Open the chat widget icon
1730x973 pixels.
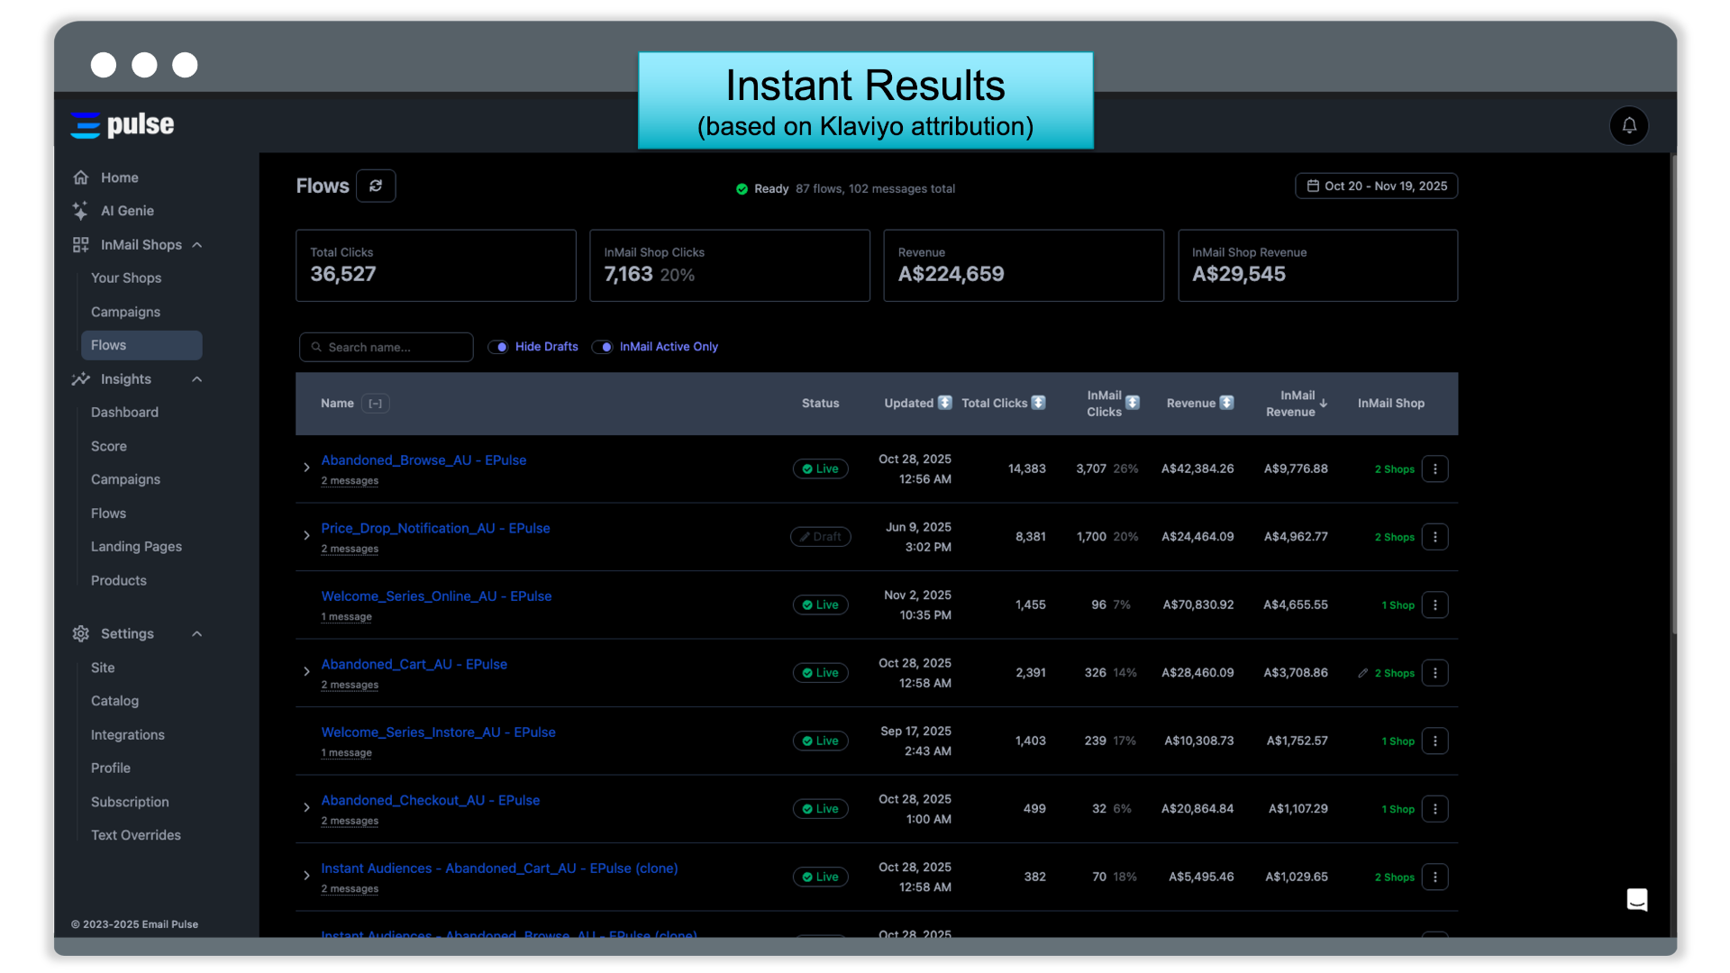[1636, 899]
